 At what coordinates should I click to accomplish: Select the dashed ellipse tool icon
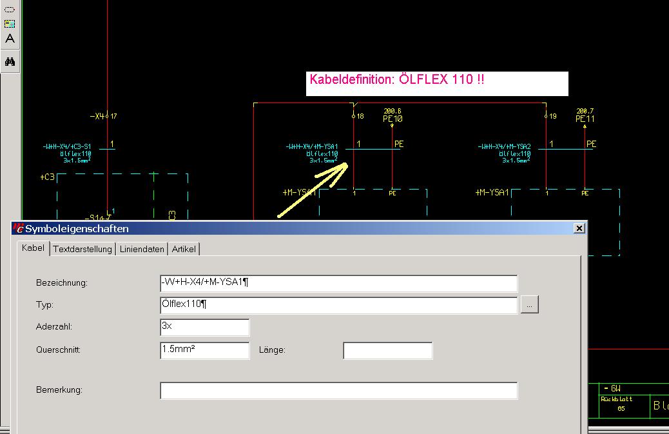[x=10, y=10]
